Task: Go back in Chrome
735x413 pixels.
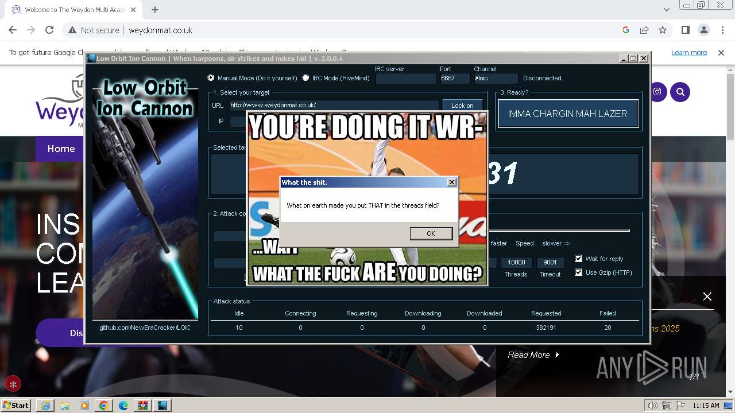Action: coord(13,30)
